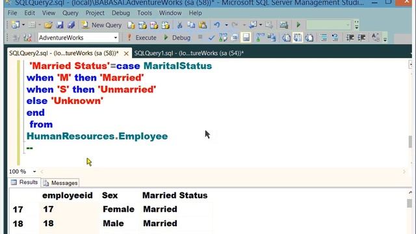The image size is (416, 234).
Task: Click the query editor vertical scrollbar thumb
Action: point(410,141)
